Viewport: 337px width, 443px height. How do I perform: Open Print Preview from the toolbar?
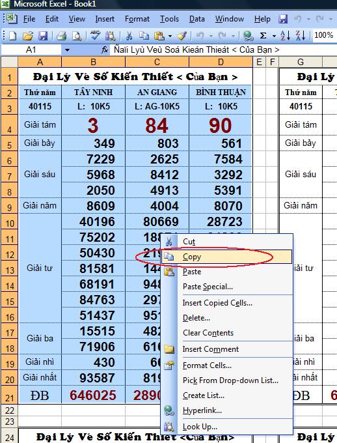(x=77, y=36)
